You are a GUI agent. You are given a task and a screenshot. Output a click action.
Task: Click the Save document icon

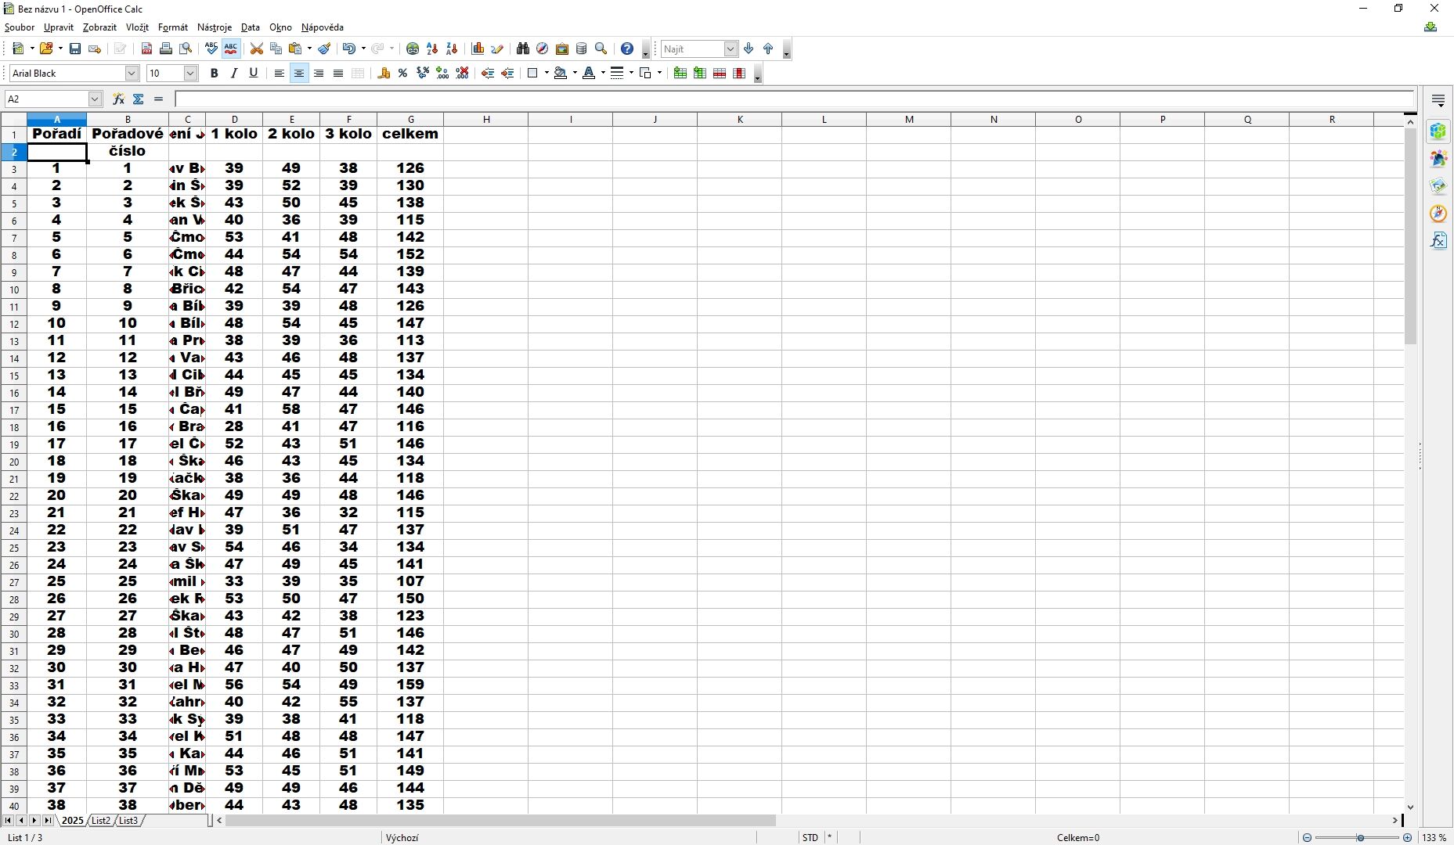[75, 49]
